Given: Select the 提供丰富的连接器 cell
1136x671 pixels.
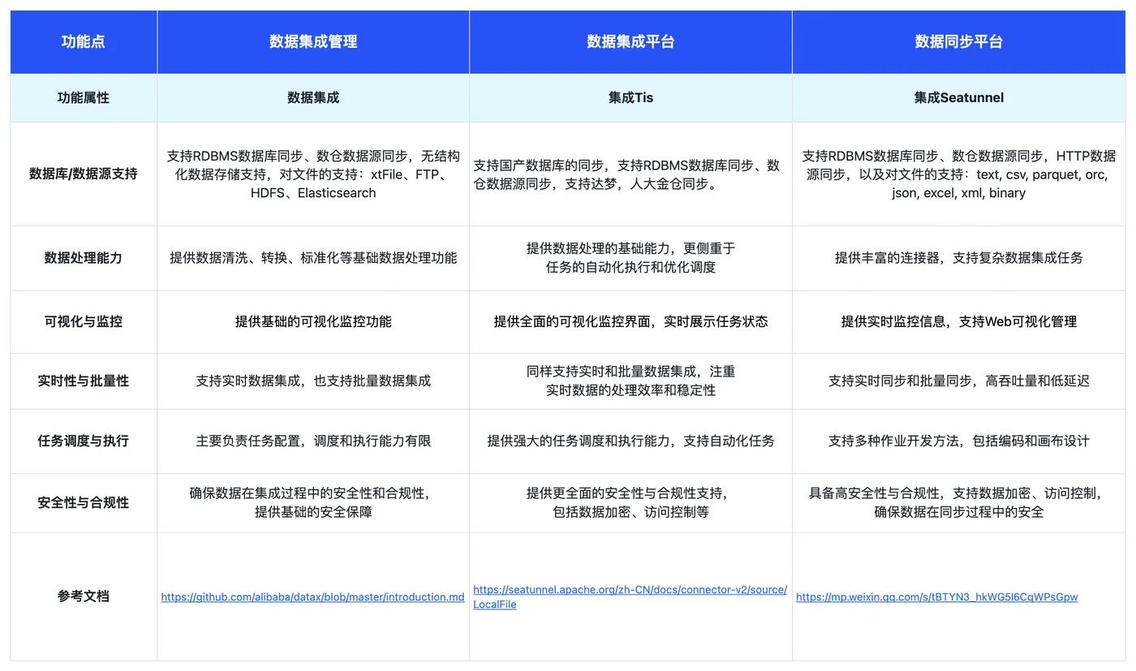Looking at the screenshot, I should 959,258.
